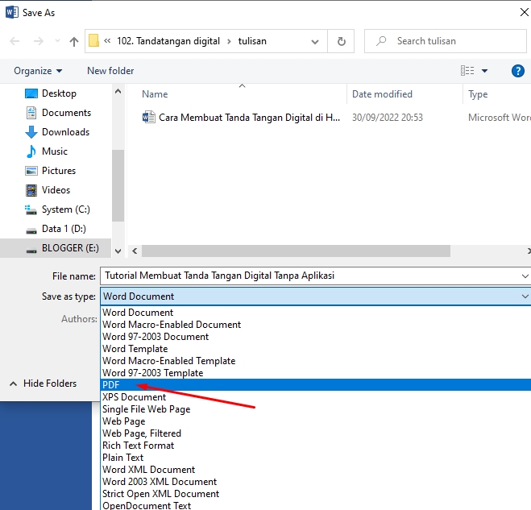Click the file list horizontal scrollbar
The image size is (531, 510).
click(296, 251)
